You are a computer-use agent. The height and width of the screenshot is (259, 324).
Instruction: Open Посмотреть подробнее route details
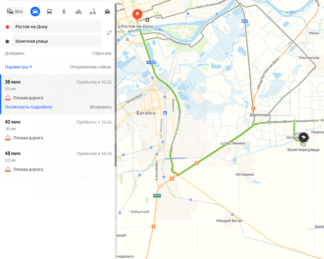[x=29, y=107]
